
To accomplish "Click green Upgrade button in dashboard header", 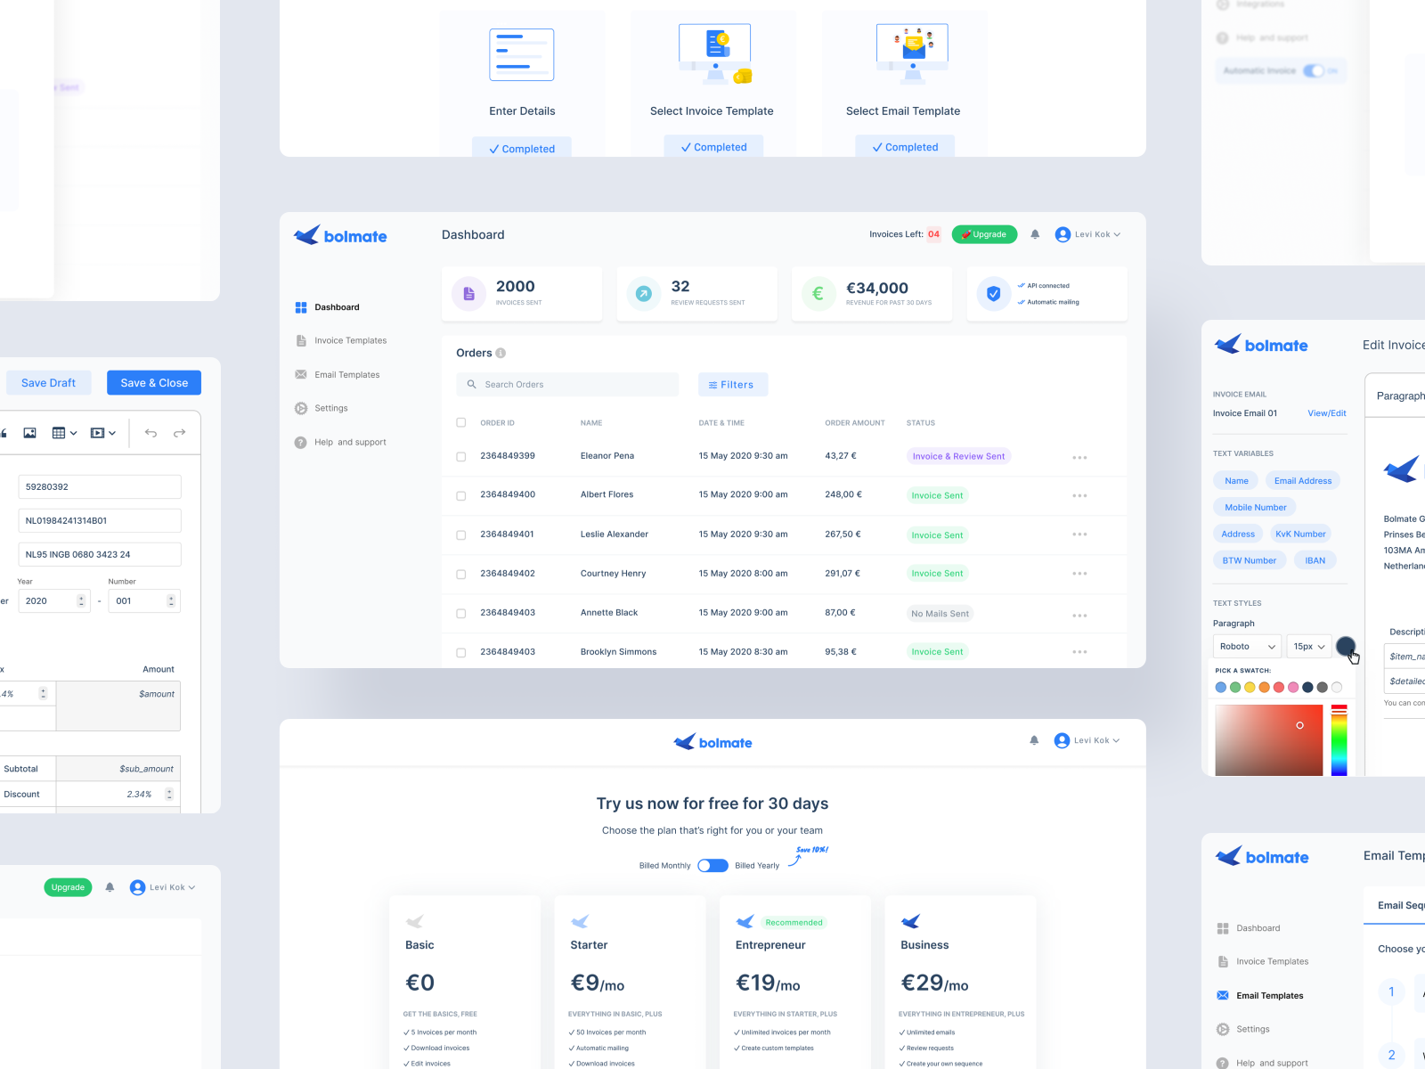I will click(x=984, y=234).
